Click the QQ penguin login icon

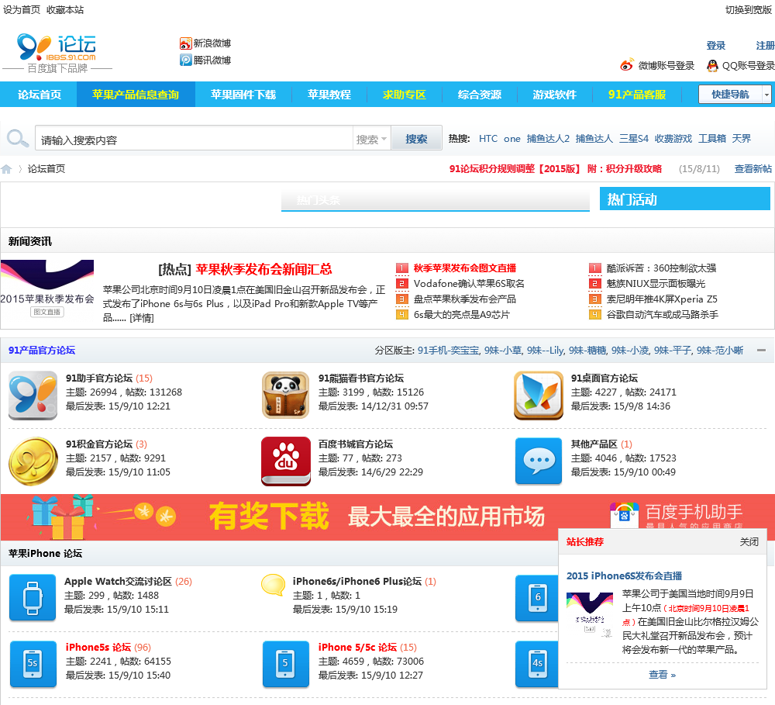712,65
